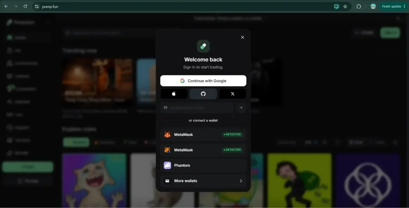Open the Chrome profile avatar
This screenshot has height=208, width=409.
(x=373, y=6)
